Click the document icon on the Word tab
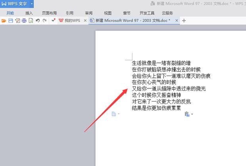This screenshot has height=166, width=246. click(x=92, y=20)
